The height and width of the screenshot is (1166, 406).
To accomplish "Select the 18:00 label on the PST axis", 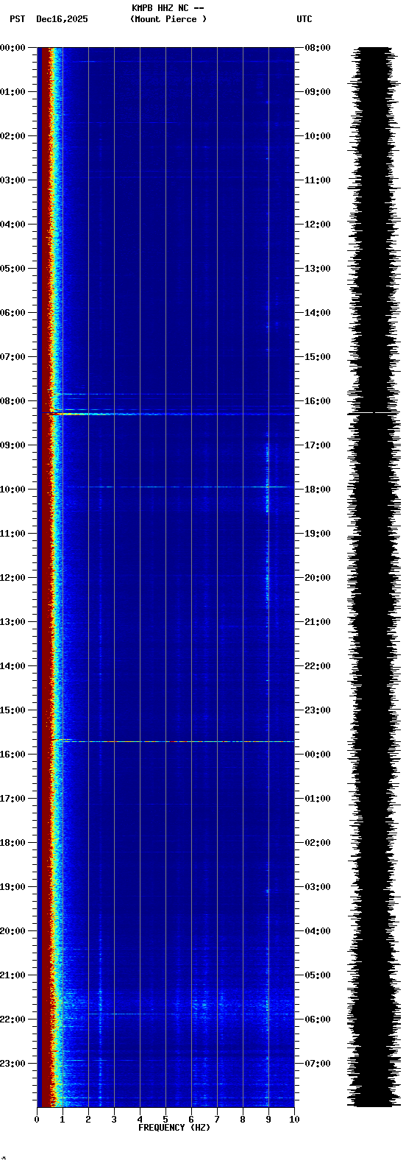I will [13, 843].
